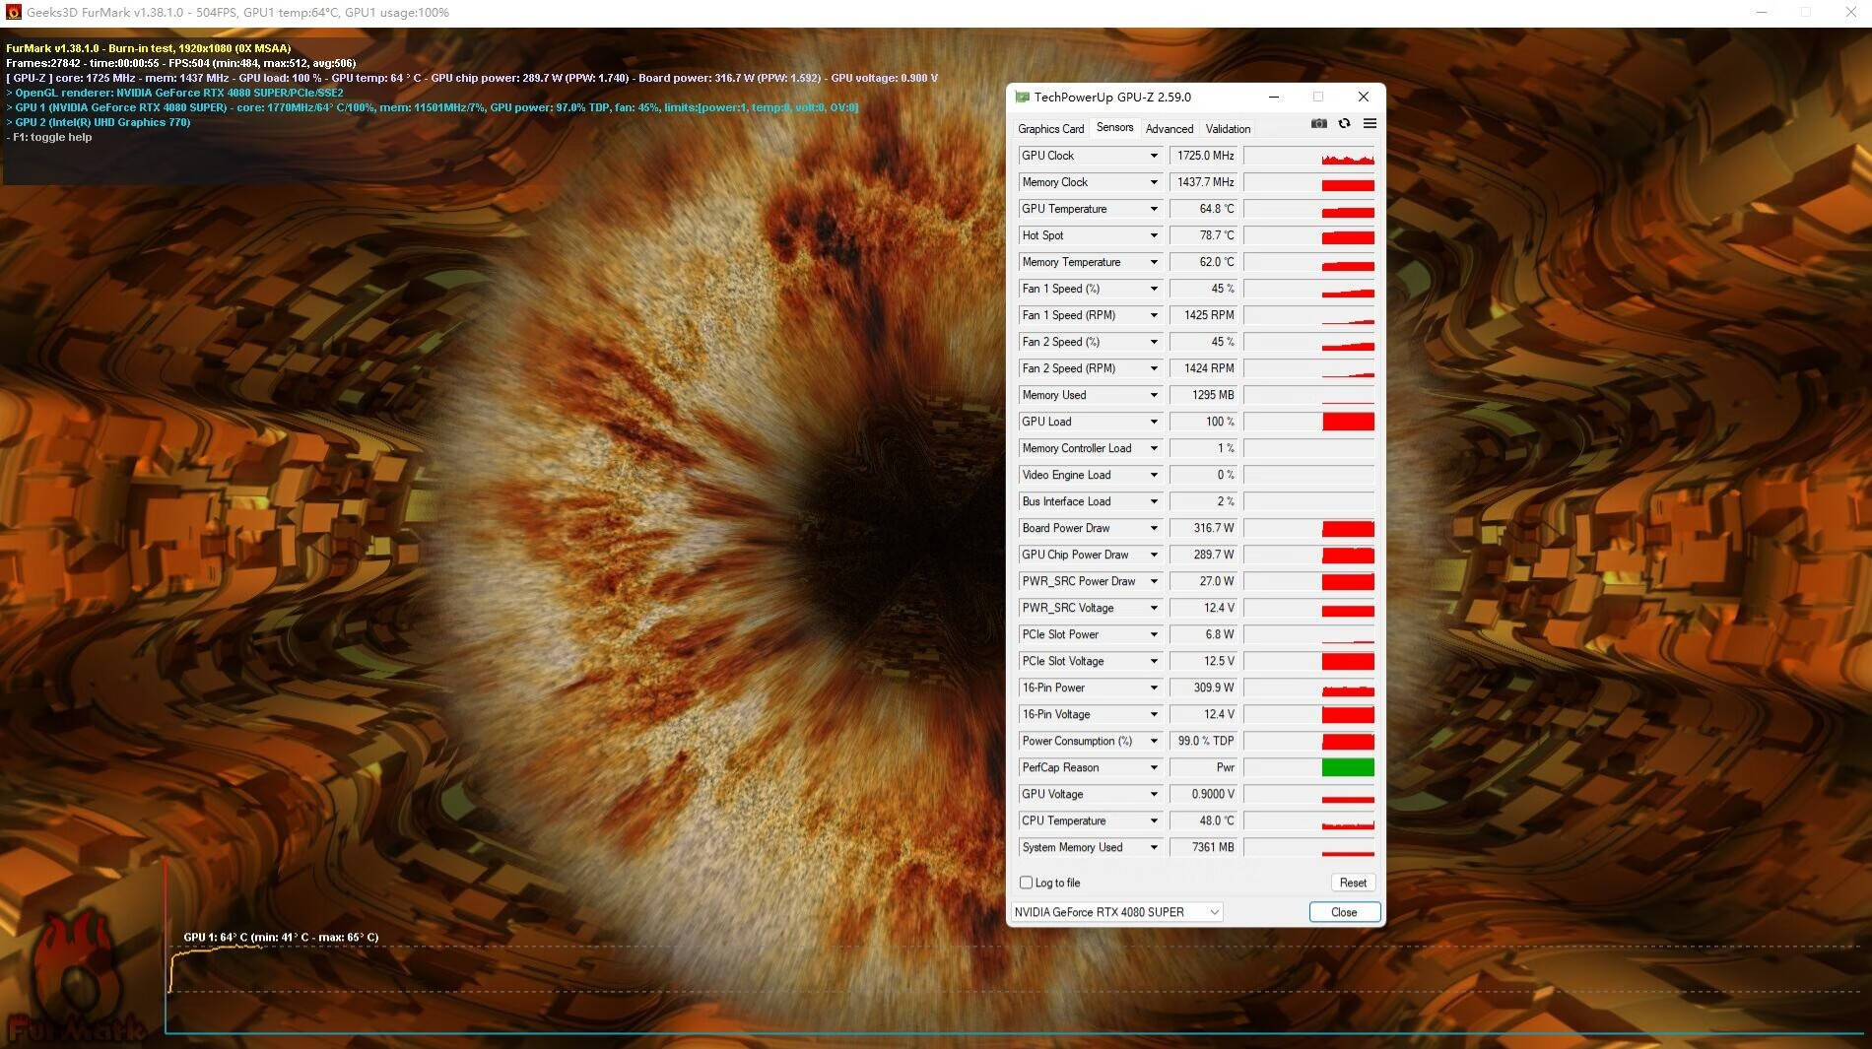The image size is (1872, 1049).
Task: Expand the PWR_SRC Power Draw dropdown
Action: (1154, 581)
